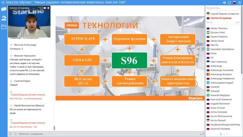Open the files folder panel in left sidebar
This screenshot has width=243, height=137.
[4, 27]
